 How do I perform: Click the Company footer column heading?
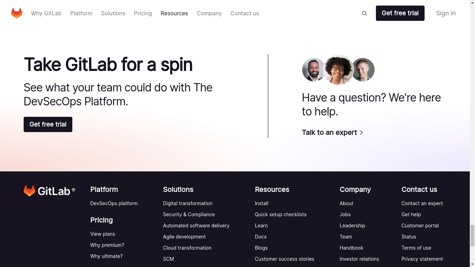coord(355,189)
